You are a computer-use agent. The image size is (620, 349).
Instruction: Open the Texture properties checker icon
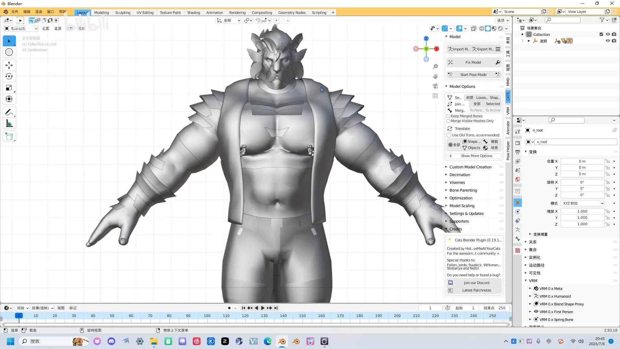click(518, 250)
